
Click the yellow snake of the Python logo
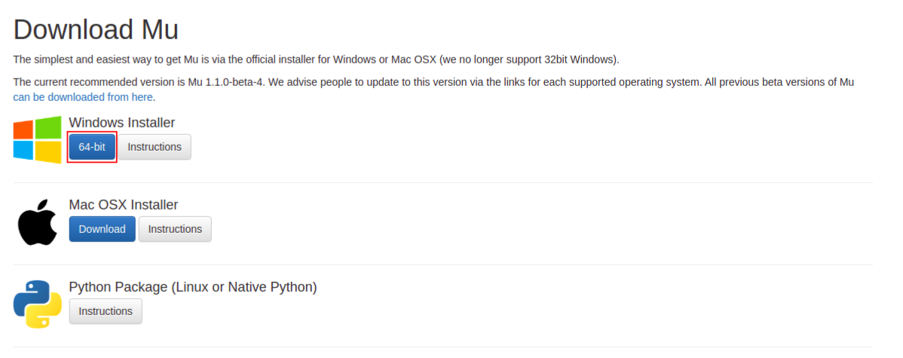coord(45,313)
